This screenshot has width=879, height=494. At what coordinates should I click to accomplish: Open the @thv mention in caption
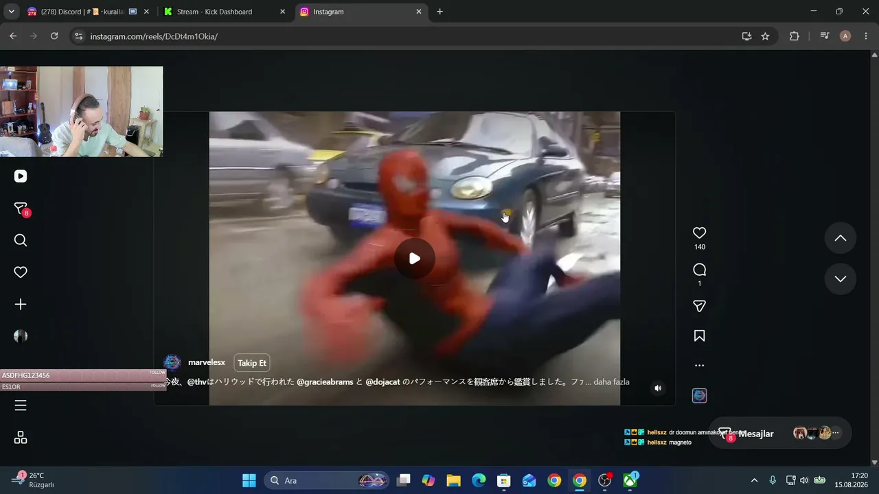click(197, 382)
